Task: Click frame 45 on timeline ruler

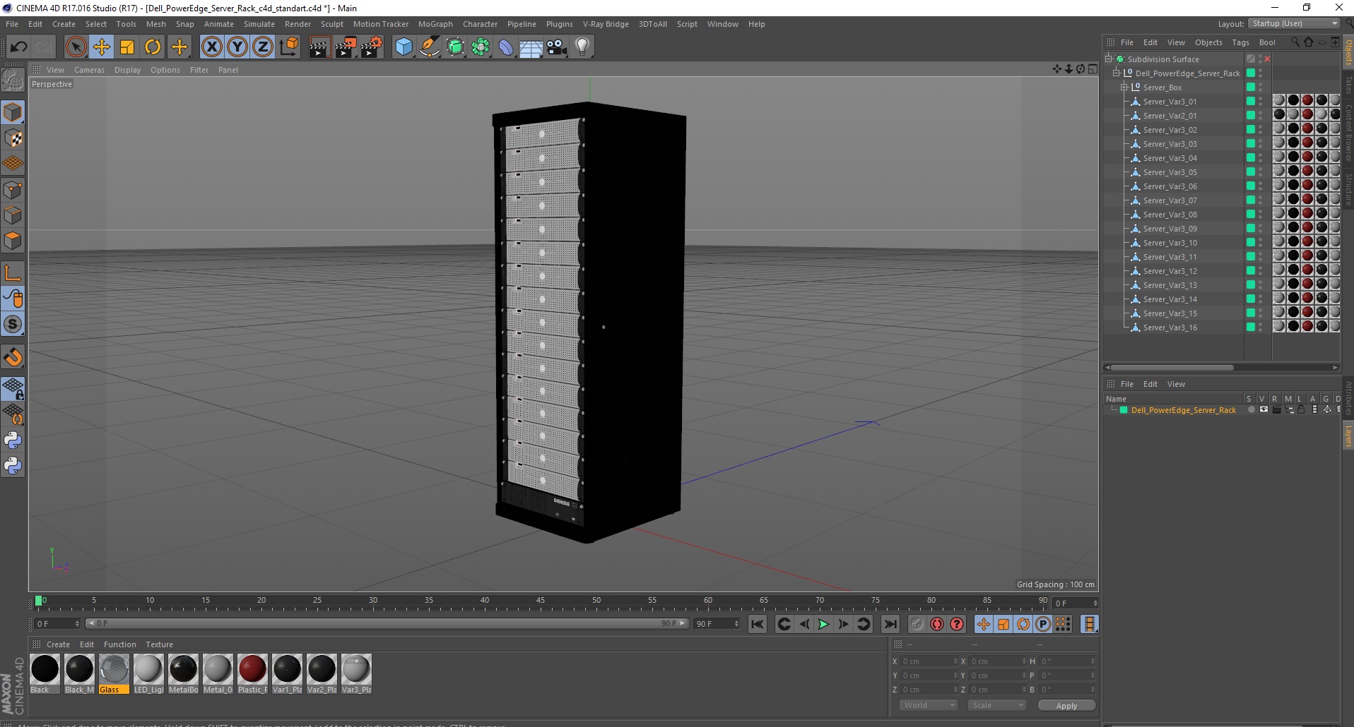Action: (x=541, y=601)
